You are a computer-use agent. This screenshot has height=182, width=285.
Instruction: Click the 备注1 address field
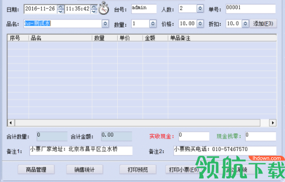point(81,150)
